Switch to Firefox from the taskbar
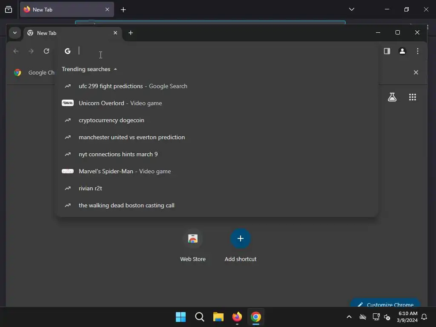 237,317
